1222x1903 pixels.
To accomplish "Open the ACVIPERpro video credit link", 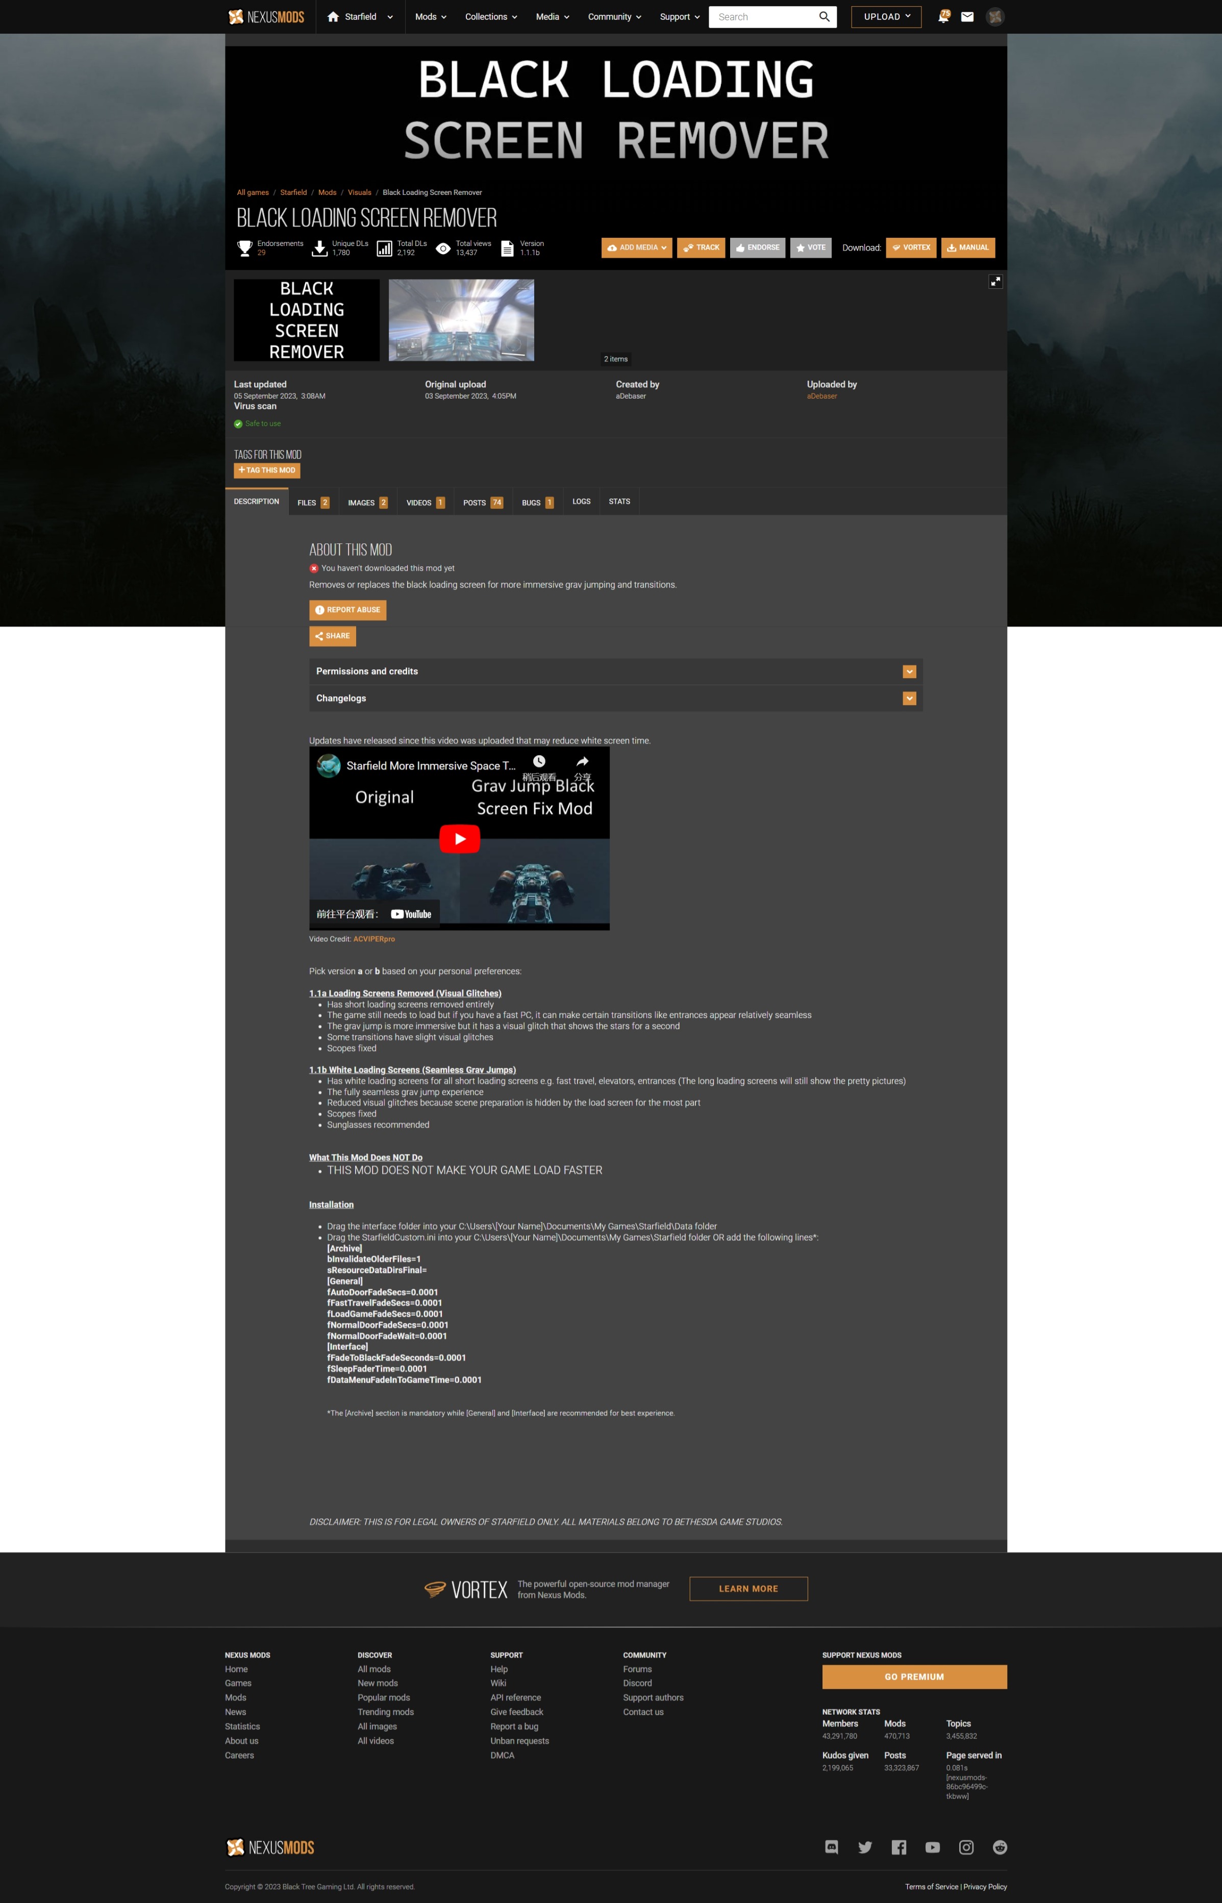I will point(373,939).
